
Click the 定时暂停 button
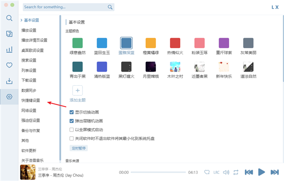[79, 148]
